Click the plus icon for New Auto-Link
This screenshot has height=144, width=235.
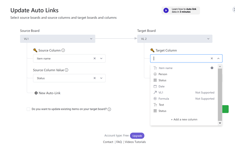click(x=36, y=93)
